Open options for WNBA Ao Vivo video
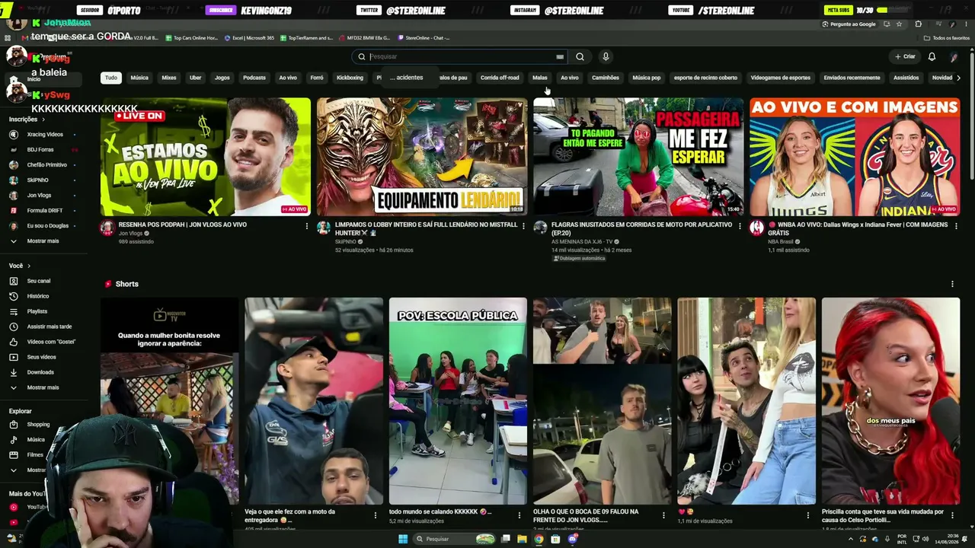The image size is (975, 548). click(x=956, y=225)
